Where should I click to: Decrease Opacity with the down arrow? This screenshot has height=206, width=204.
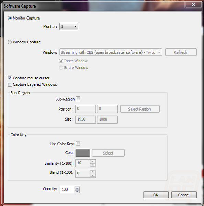(x=77, y=192)
